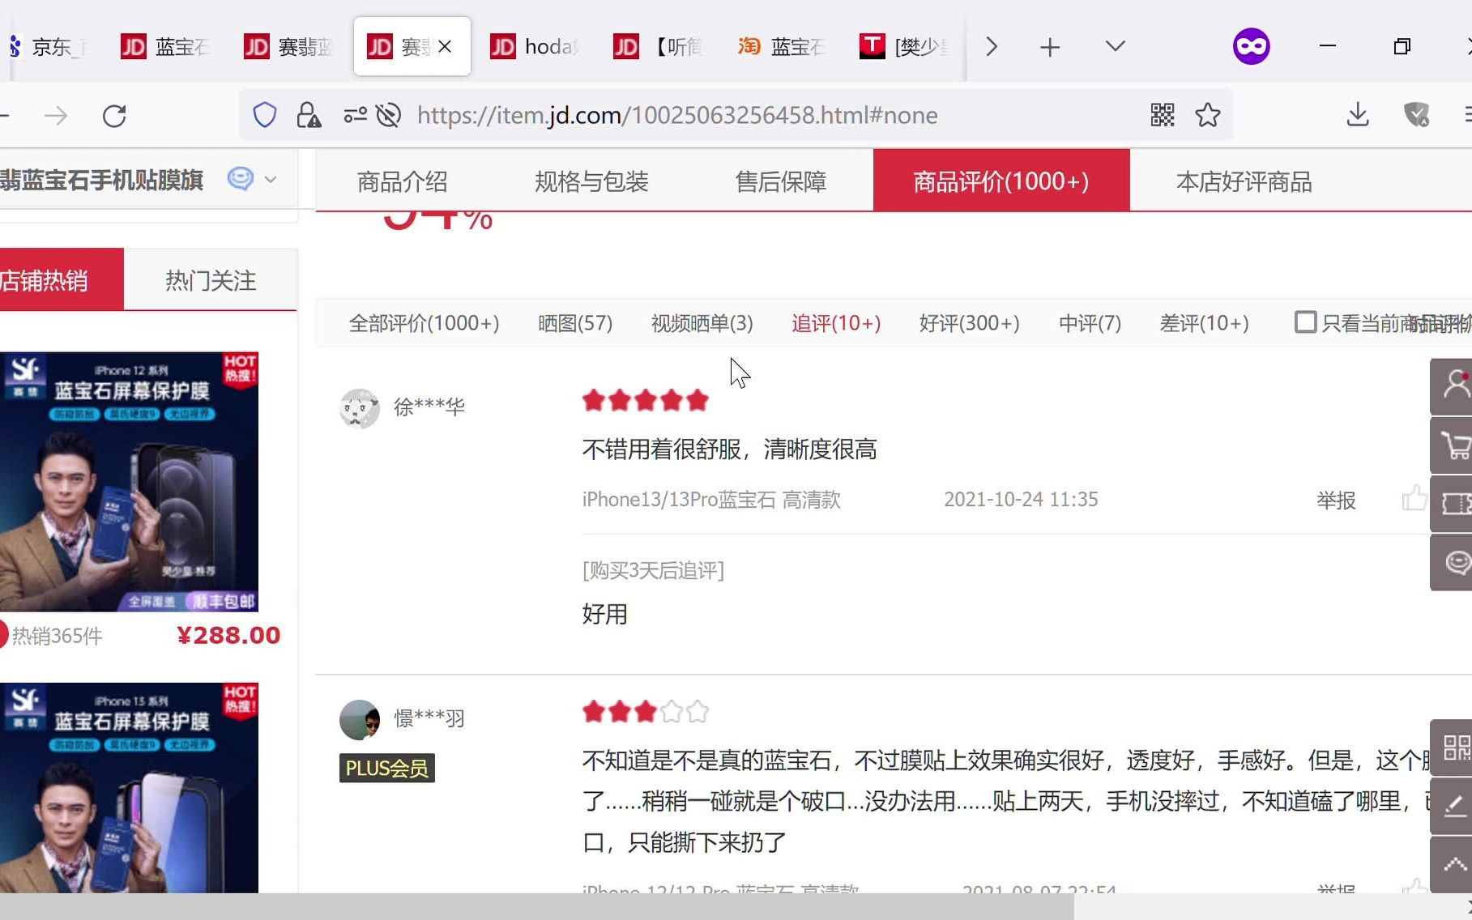
Task: Click the blocked autoplay icon in address bar
Action: click(x=389, y=115)
